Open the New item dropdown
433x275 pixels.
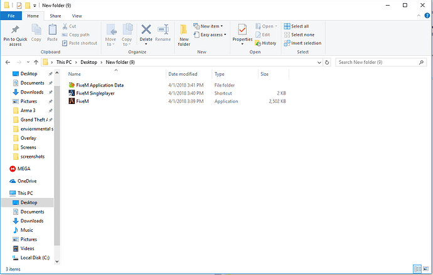click(x=208, y=26)
